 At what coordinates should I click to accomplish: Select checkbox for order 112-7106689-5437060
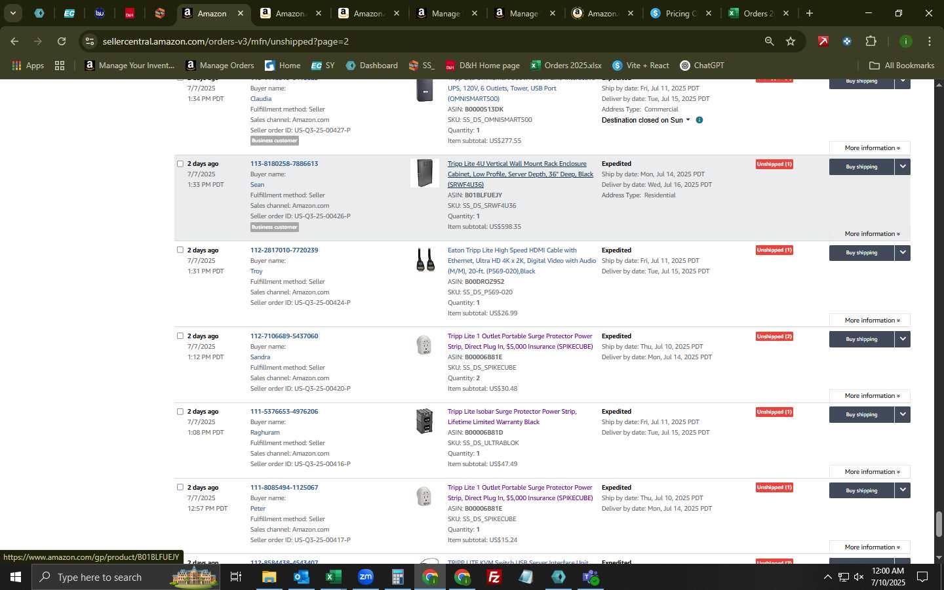tap(180, 336)
